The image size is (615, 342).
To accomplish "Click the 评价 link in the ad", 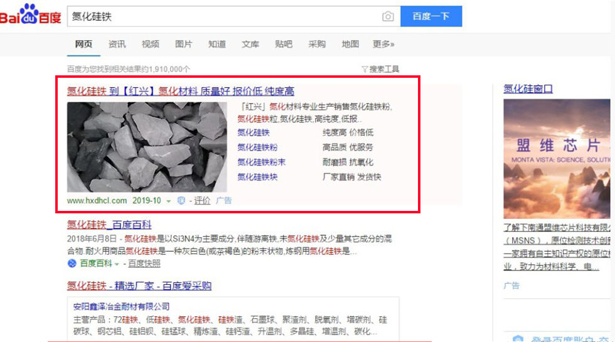I will [202, 200].
